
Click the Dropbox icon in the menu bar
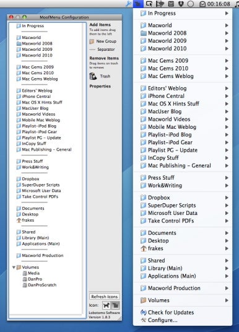coord(181,4)
